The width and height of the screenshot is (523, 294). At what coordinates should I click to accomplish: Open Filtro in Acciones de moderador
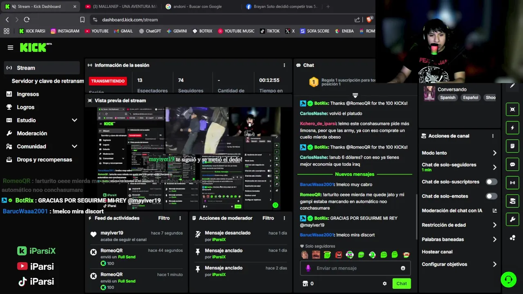268,218
